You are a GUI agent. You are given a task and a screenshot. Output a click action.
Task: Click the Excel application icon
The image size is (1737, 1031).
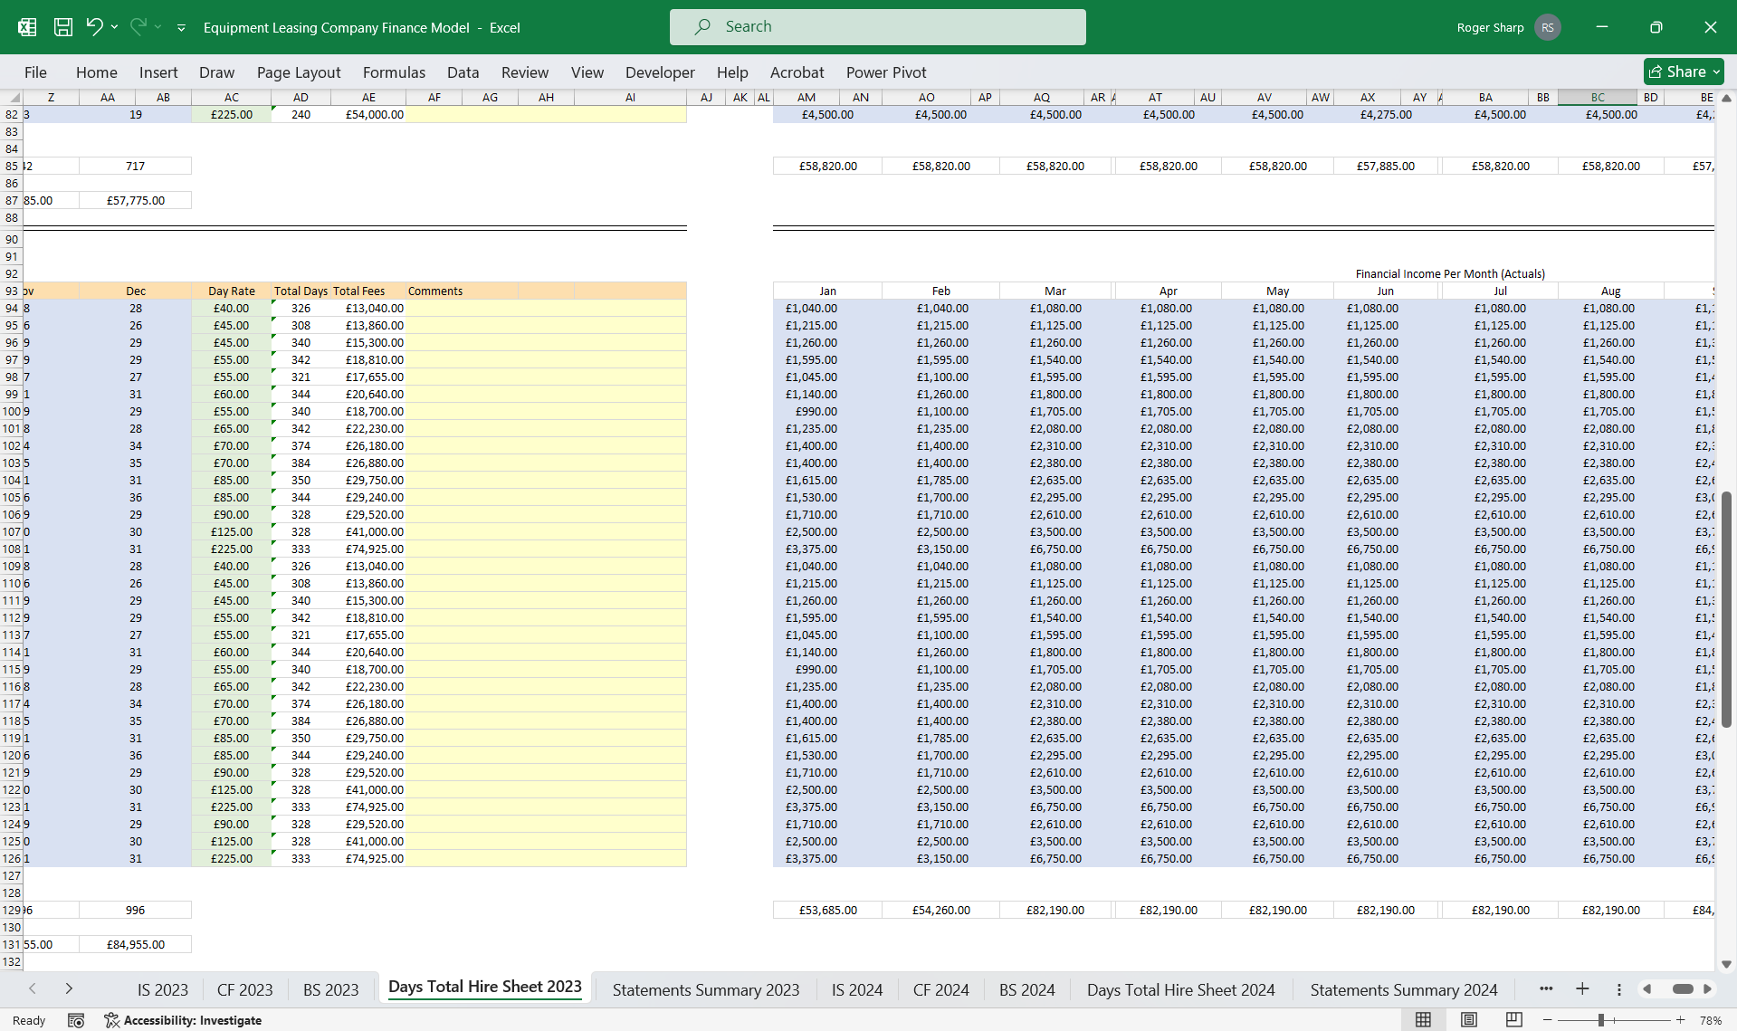(x=27, y=27)
